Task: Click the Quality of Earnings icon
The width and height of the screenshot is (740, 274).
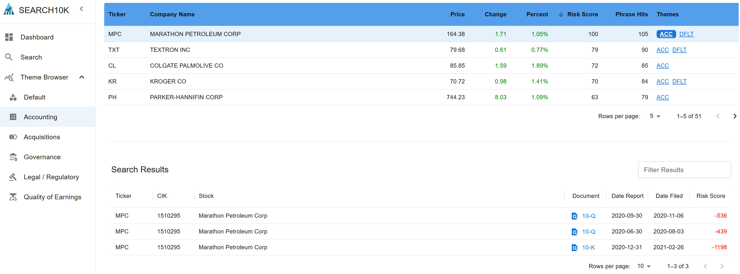Action: (13, 197)
